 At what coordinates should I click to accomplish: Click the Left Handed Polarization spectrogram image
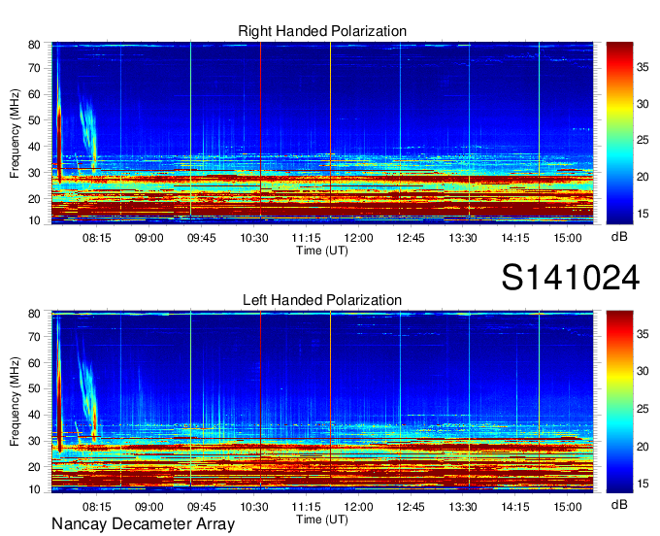click(322, 402)
